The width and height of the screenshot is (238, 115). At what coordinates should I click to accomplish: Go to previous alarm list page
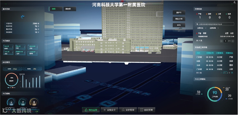pyautogui.click(x=221, y=41)
